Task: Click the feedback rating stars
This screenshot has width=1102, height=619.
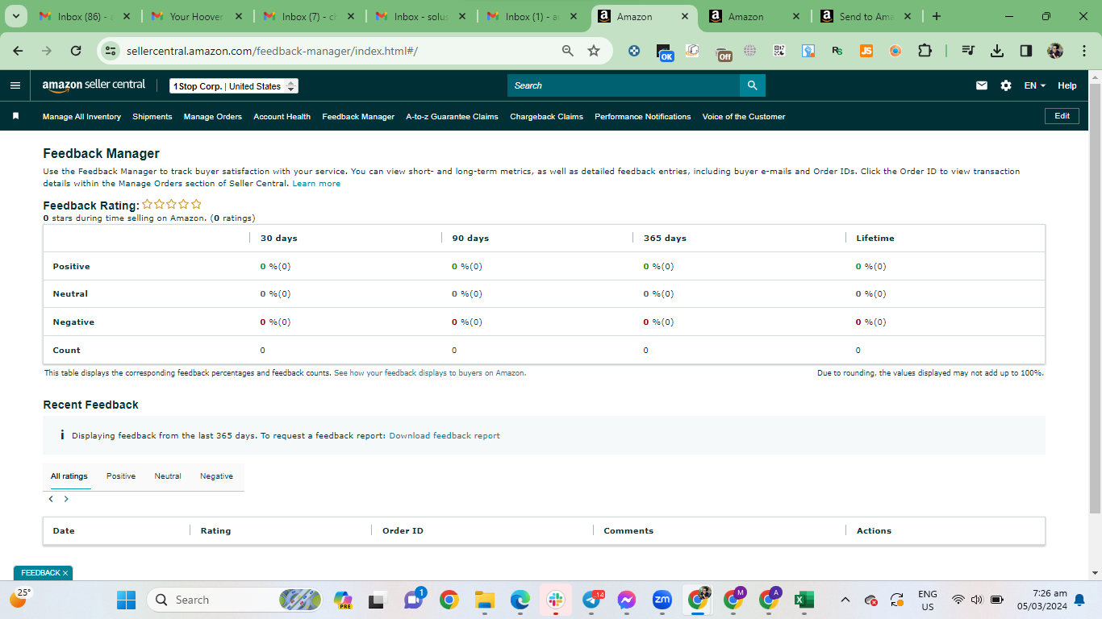Action: (x=172, y=205)
